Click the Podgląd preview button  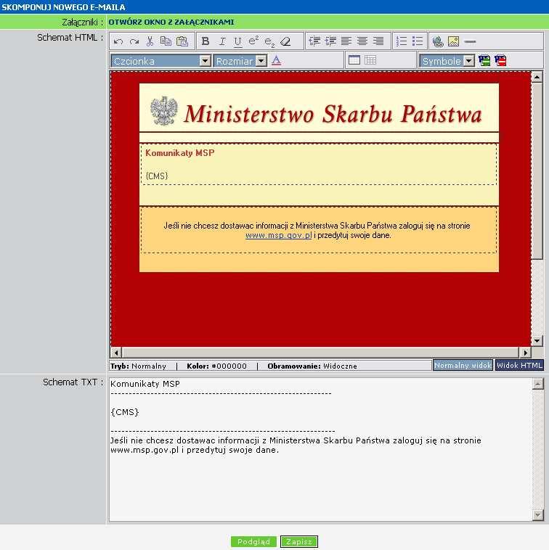253,541
